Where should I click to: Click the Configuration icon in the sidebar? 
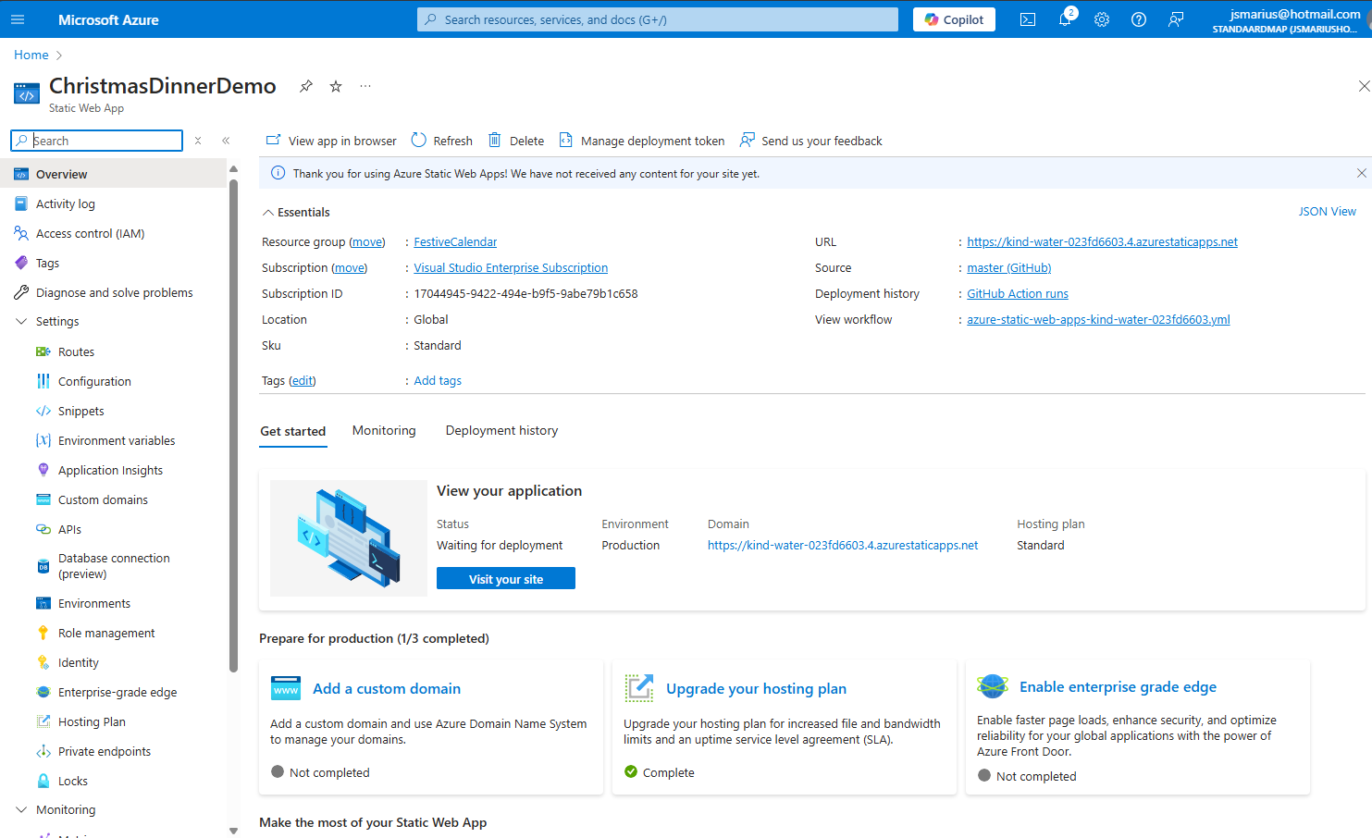[43, 381]
